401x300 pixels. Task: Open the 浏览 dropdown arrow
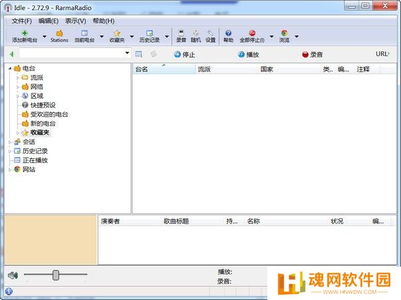click(x=297, y=37)
